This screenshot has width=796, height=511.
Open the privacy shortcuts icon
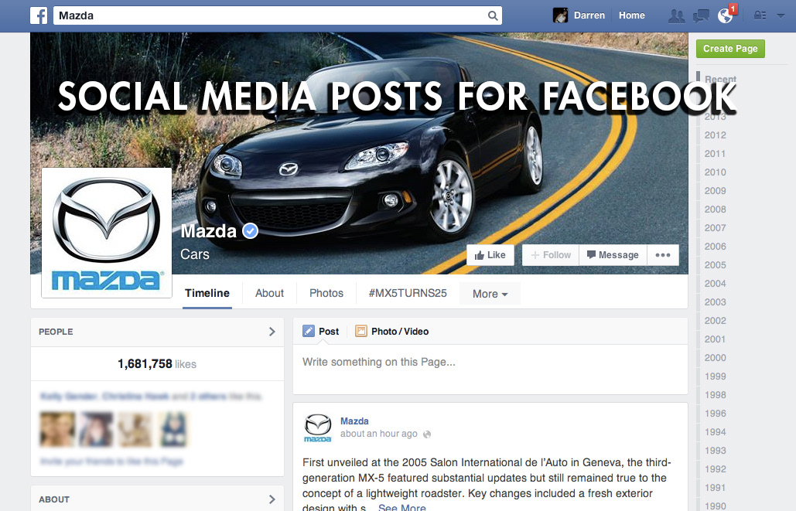pos(760,15)
